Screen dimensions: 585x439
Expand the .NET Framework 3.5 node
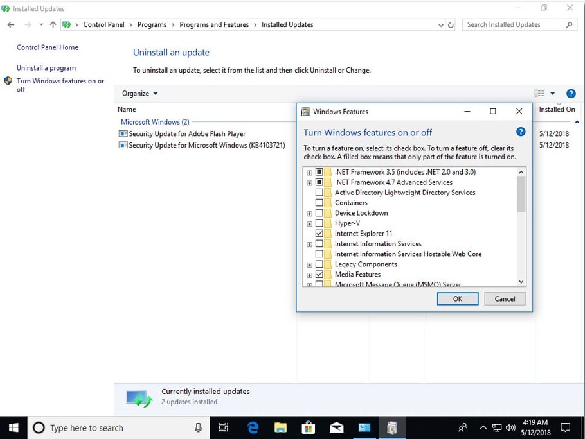tap(310, 173)
